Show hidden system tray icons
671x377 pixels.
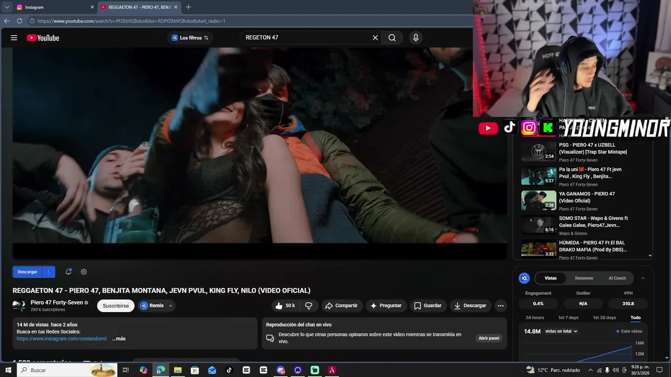point(591,370)
